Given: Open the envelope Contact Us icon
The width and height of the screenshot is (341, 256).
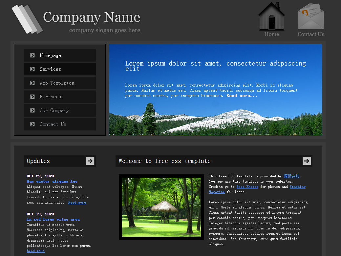Looking at the screenshot, I should click(x=310, y=16).
